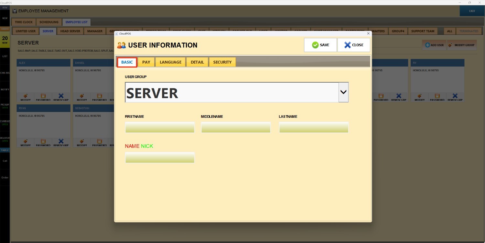485x243 pixels.
Task: Click the Password lock icon on RYAN card
Action: [x=43, y=141]
